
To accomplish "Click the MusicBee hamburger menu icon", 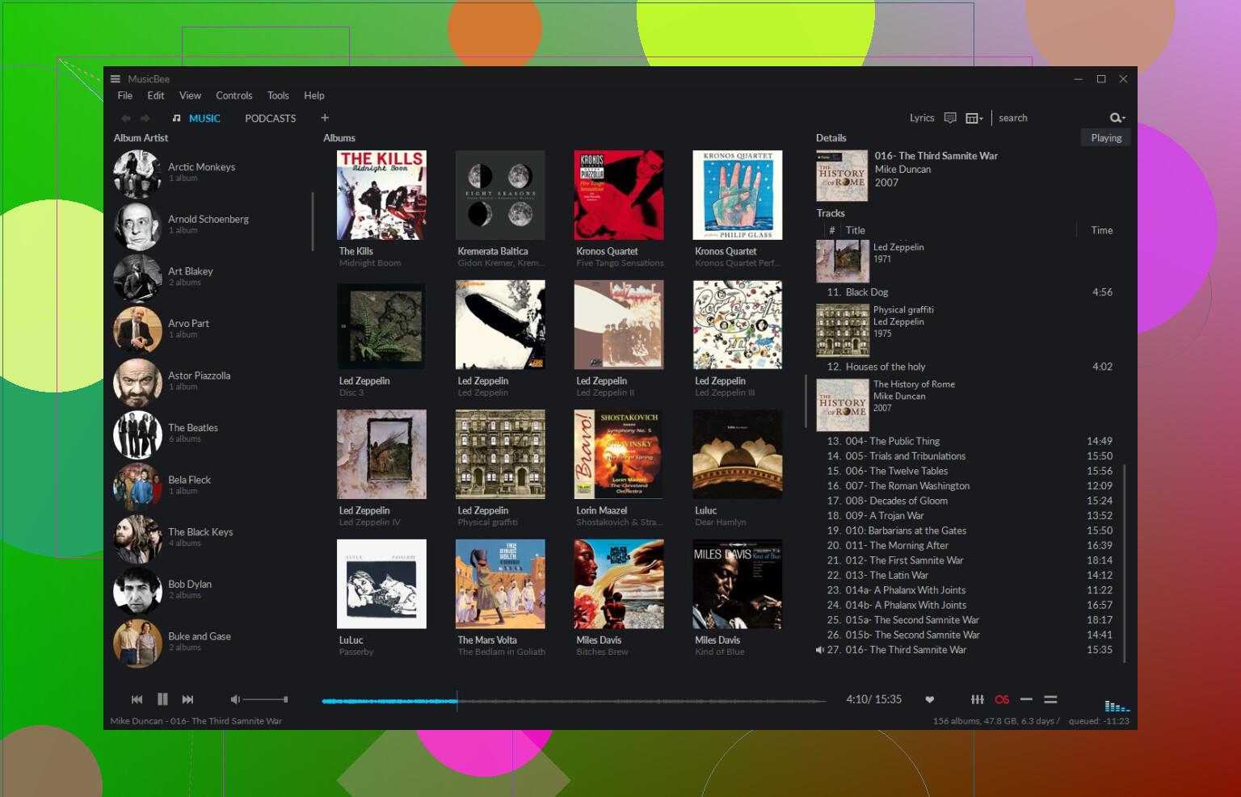I will pyautogui.click(x=114, y=78).
